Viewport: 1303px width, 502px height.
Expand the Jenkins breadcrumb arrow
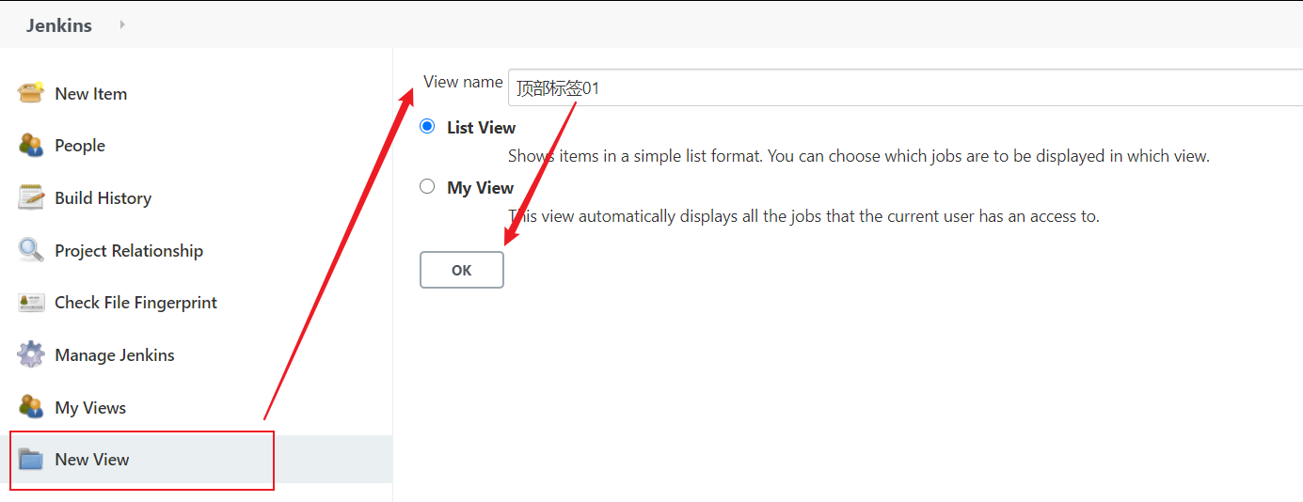[x=122, y=25]
